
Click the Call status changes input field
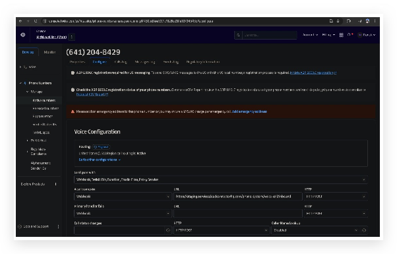(x=119, y=230)
